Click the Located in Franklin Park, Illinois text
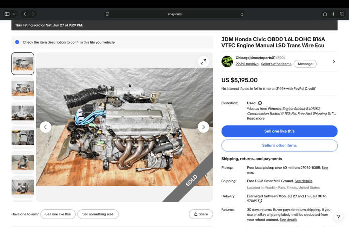Viewport: 349px width, 227px height. pos(283,187)
